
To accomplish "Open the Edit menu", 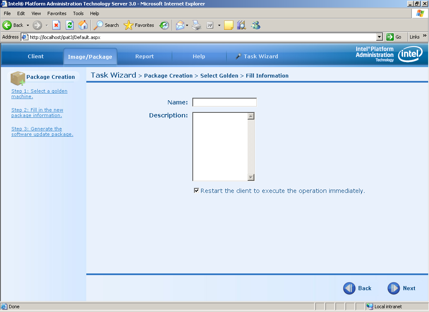I will pyautogui.click(x=21, y=13).
